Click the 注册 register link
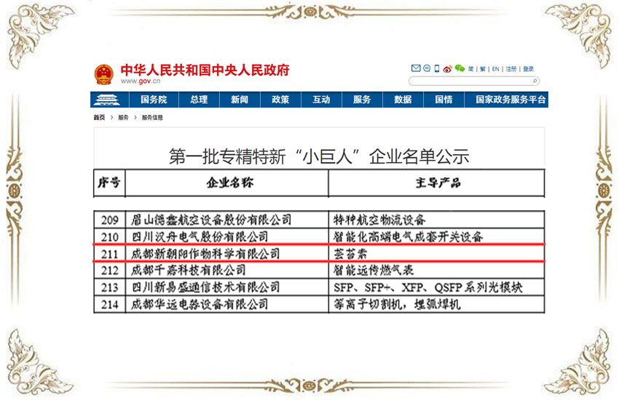The image size is (619, 400). click(x=511, y=69)
